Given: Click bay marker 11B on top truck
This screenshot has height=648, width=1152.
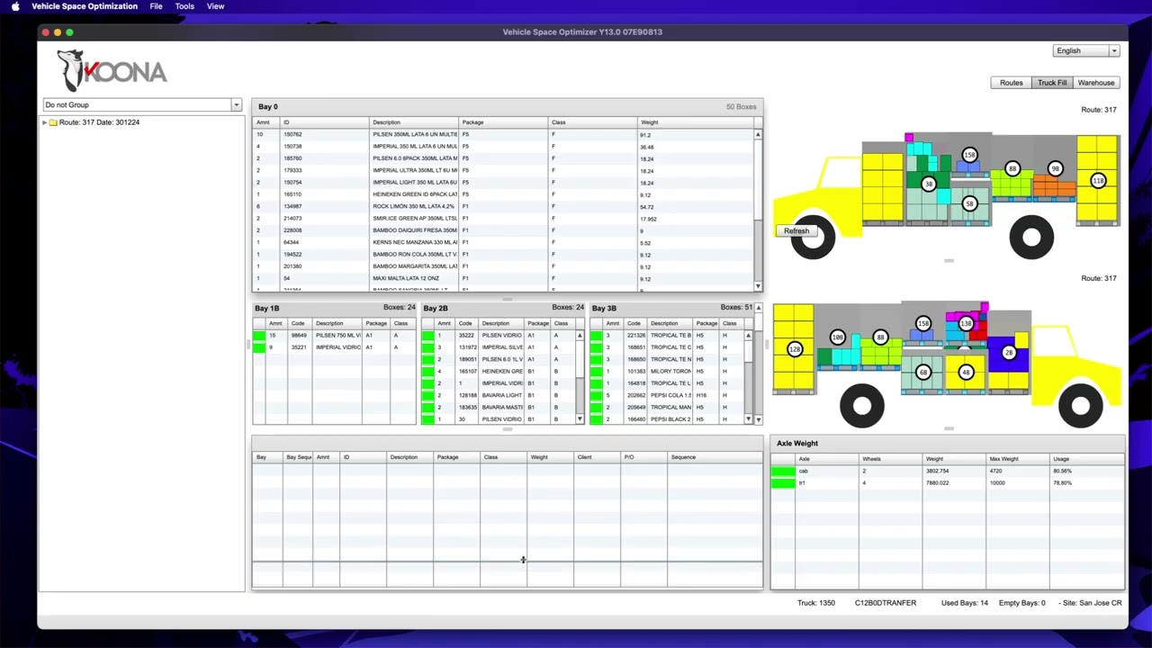Looking at the screenshot, I should point(1098,181).
